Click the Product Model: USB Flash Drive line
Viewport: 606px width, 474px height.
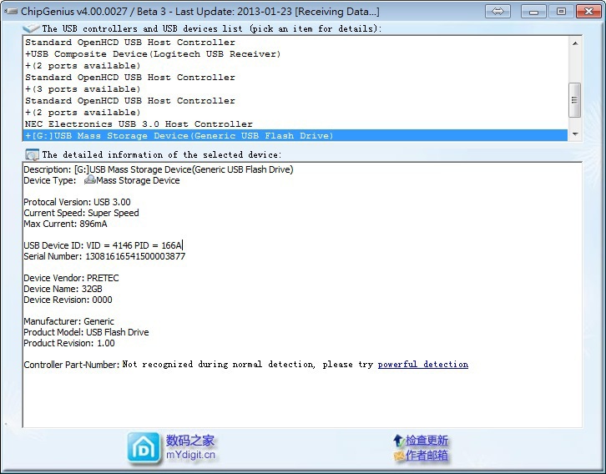tap(86, 332)
